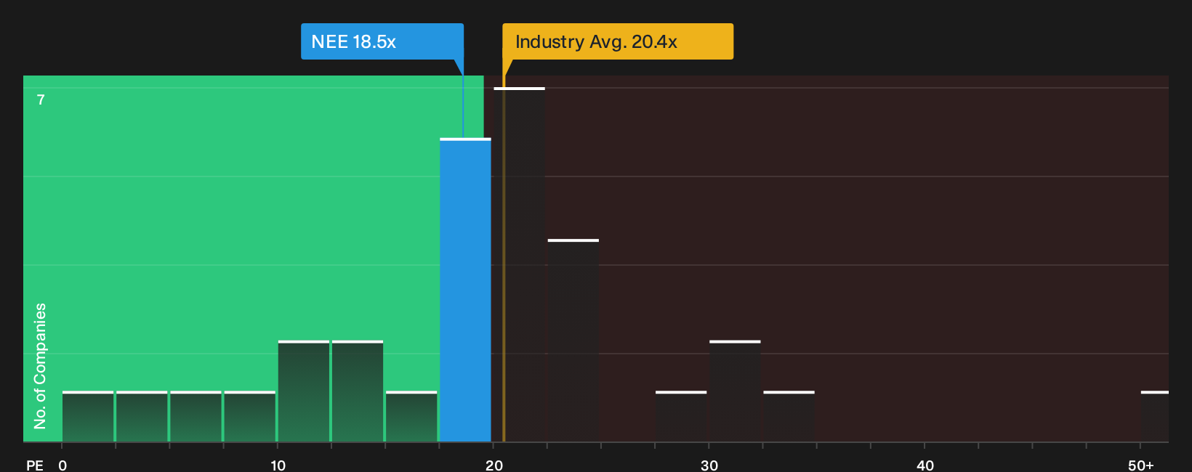Click the '7' y-axis value label
Viewport: 1192px width, 472px height.
tap(41, 100)
